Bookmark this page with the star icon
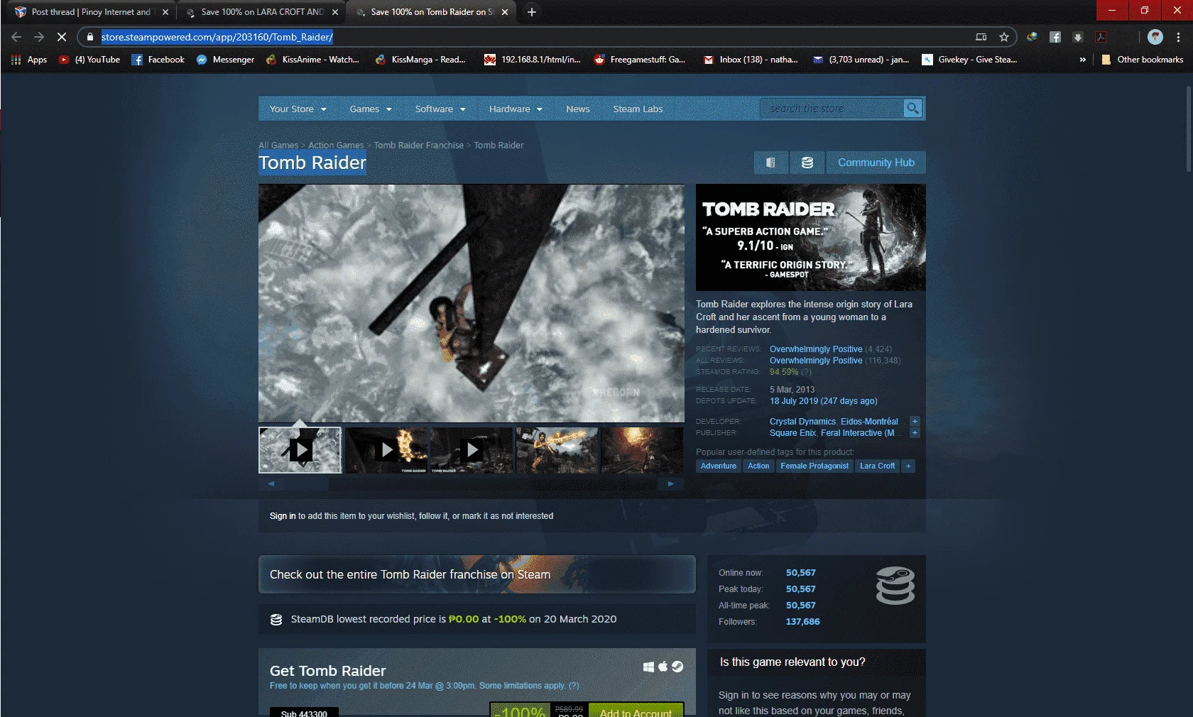The height and width of the screenshot is (717, 1193). [1003, 37]
